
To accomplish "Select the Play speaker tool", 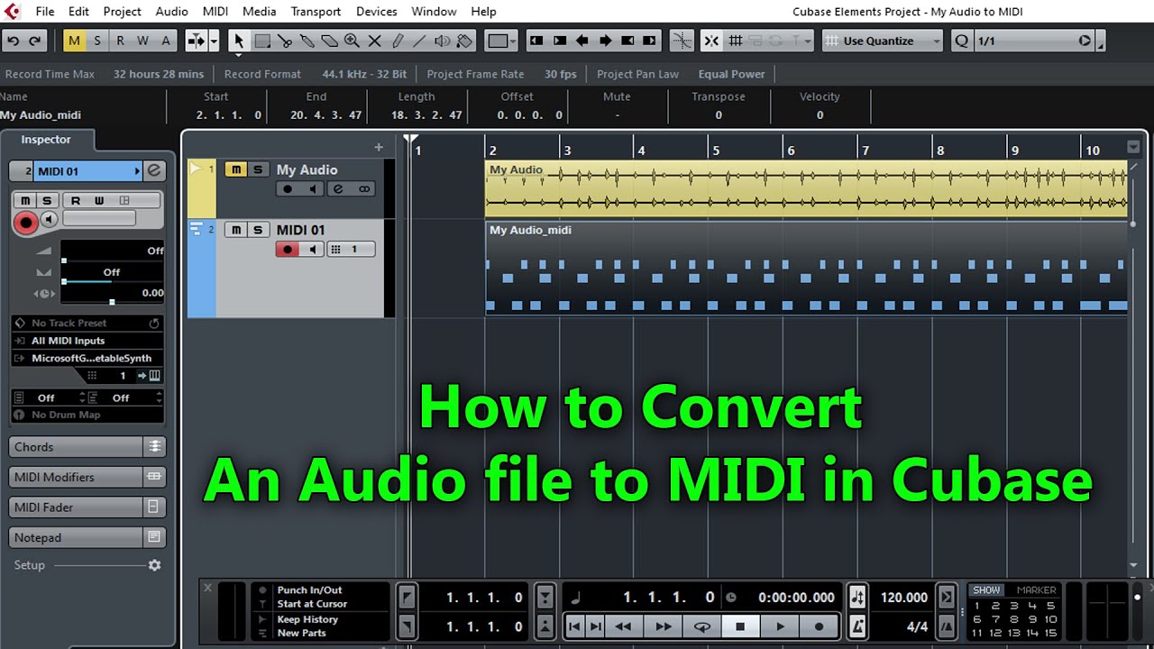I will coord(443,41).
